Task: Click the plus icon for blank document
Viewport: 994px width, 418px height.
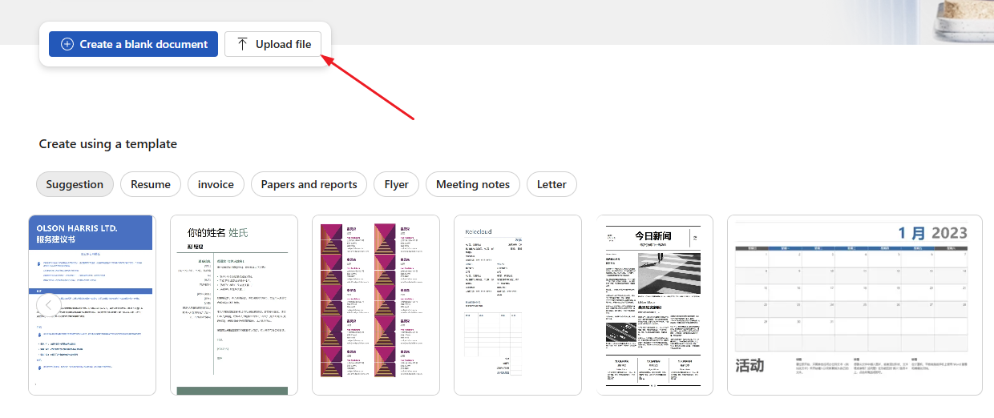Action: point(67,45)
